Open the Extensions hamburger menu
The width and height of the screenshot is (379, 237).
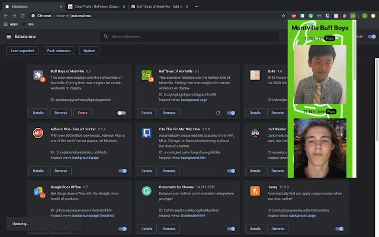(x=9, y=37)
